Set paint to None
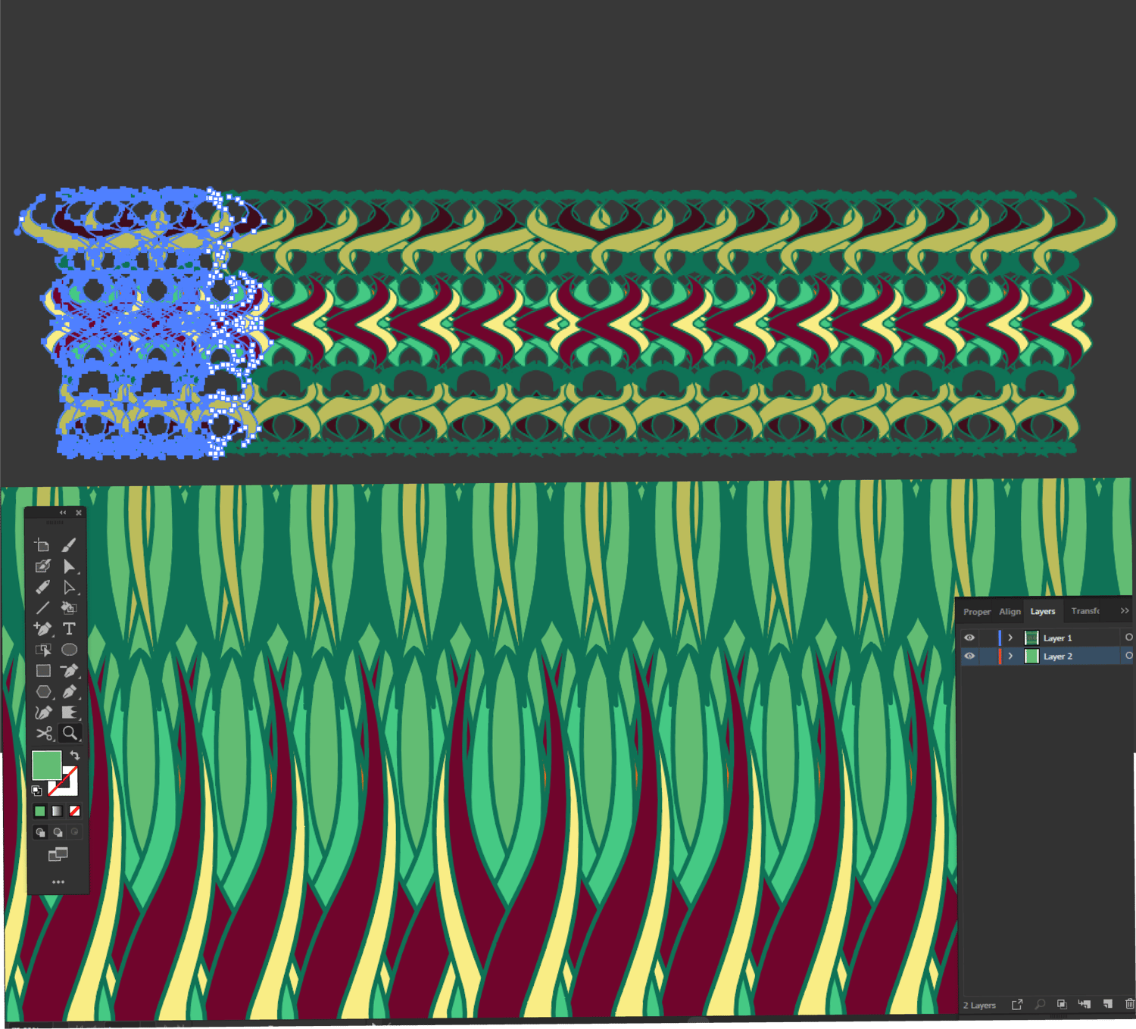Screen dimensions: 1136x1029 coord(75,811)
